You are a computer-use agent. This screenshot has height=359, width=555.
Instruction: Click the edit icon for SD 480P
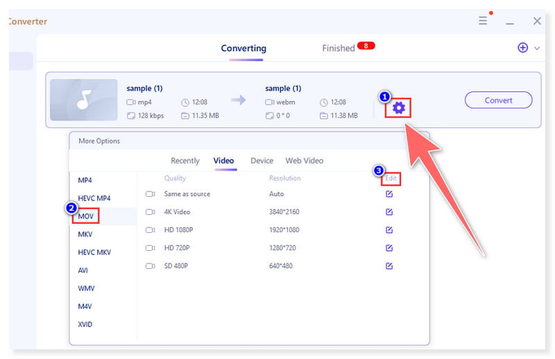[x=389, y=266]
